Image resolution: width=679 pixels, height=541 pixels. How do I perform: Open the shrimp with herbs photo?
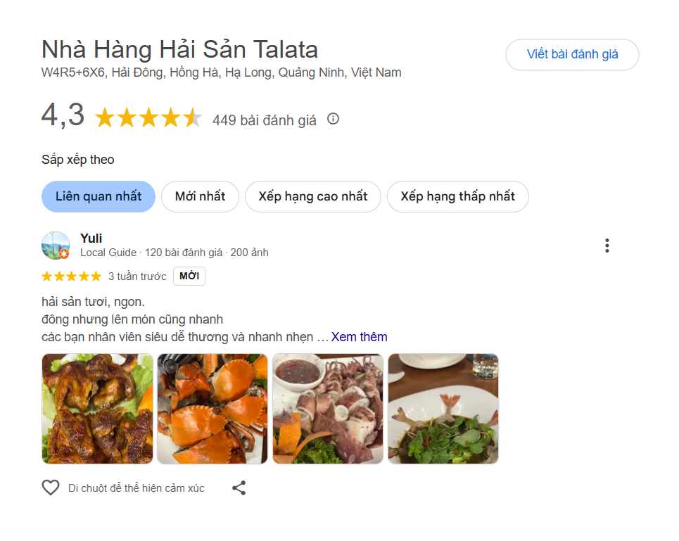point(443,409)
